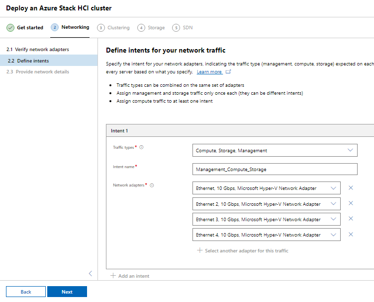This screenshot has height=302, width=374.
Task: Open the Ethernet 2 adapter dropdown
Action: click(267, 204)
